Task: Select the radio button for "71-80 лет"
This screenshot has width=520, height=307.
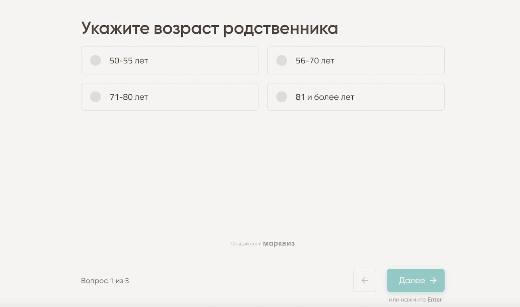Action: coord(95,97)
